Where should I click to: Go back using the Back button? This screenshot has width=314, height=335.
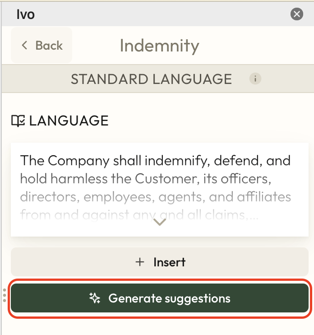(42, 45)
